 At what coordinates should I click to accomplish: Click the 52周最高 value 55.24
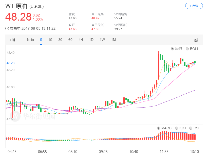tap(118, 18)
